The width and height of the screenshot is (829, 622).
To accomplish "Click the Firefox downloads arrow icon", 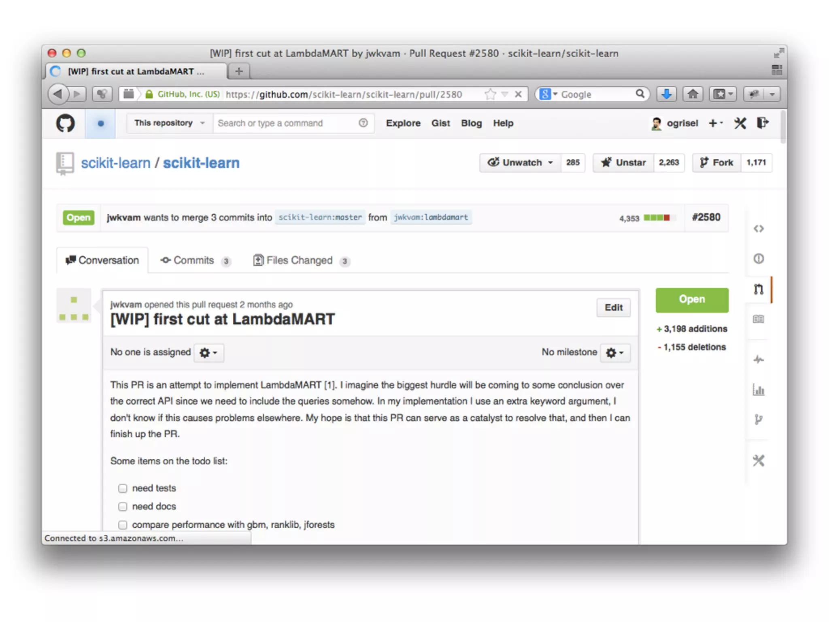I will 666,94.
